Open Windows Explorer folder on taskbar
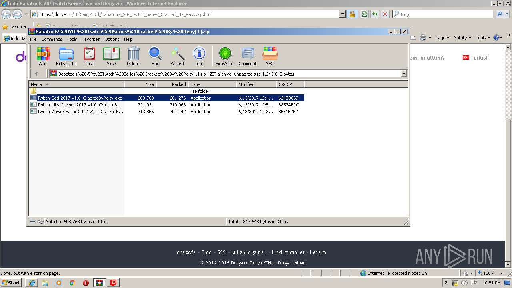The image size is (512, 288). [45, 283]
